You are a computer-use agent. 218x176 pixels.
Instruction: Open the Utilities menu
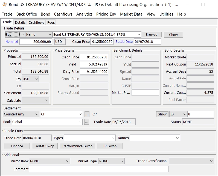point(166,14)
